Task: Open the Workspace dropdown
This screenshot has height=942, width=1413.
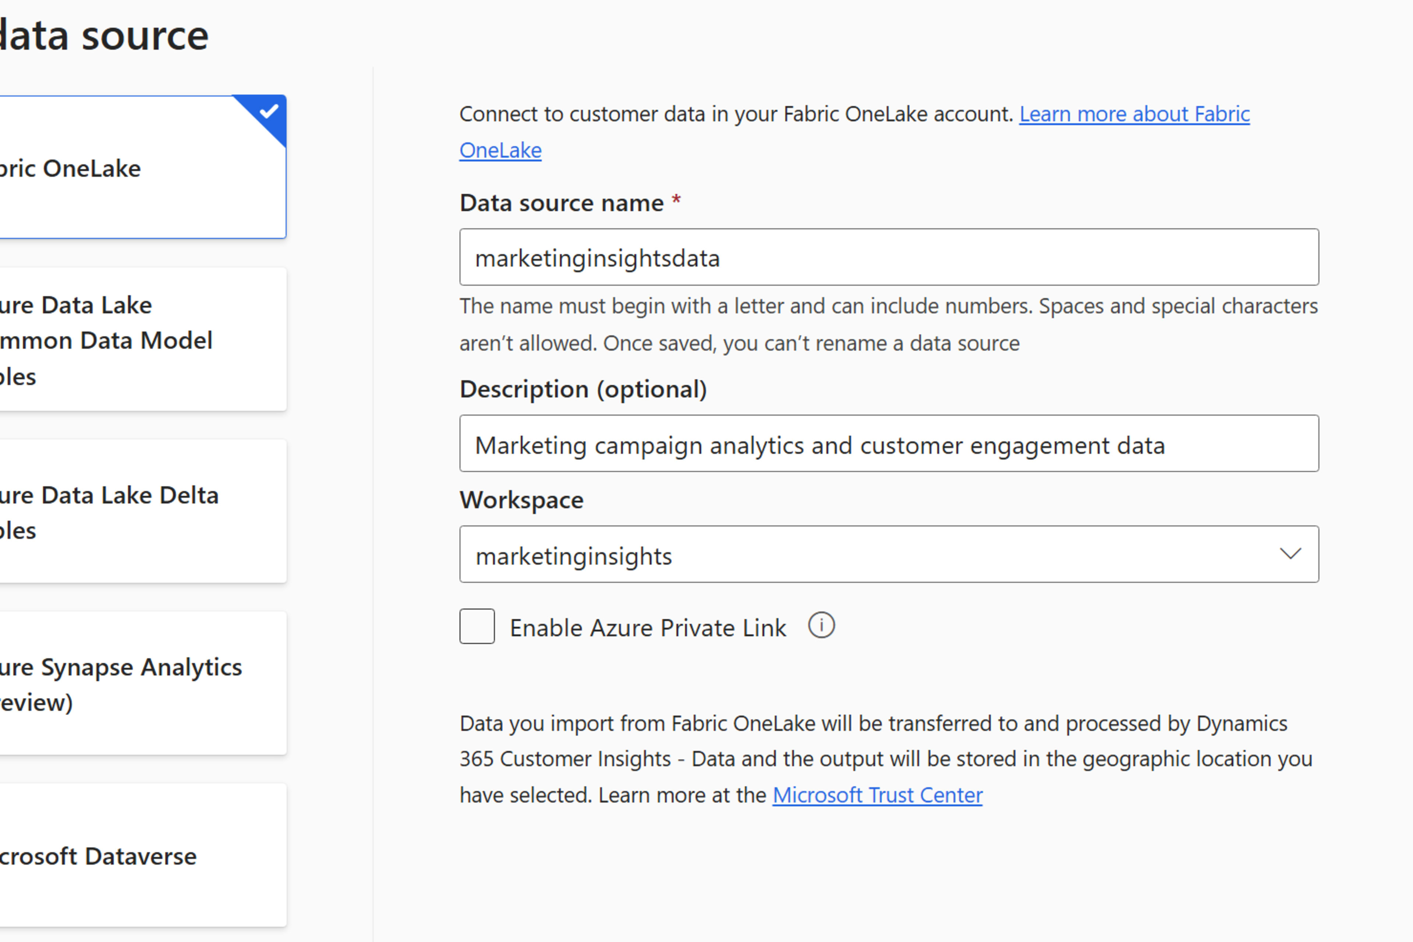Action: tap(889, 555)
